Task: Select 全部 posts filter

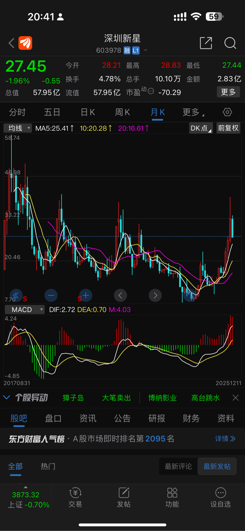Action: (x=15, y=466)
